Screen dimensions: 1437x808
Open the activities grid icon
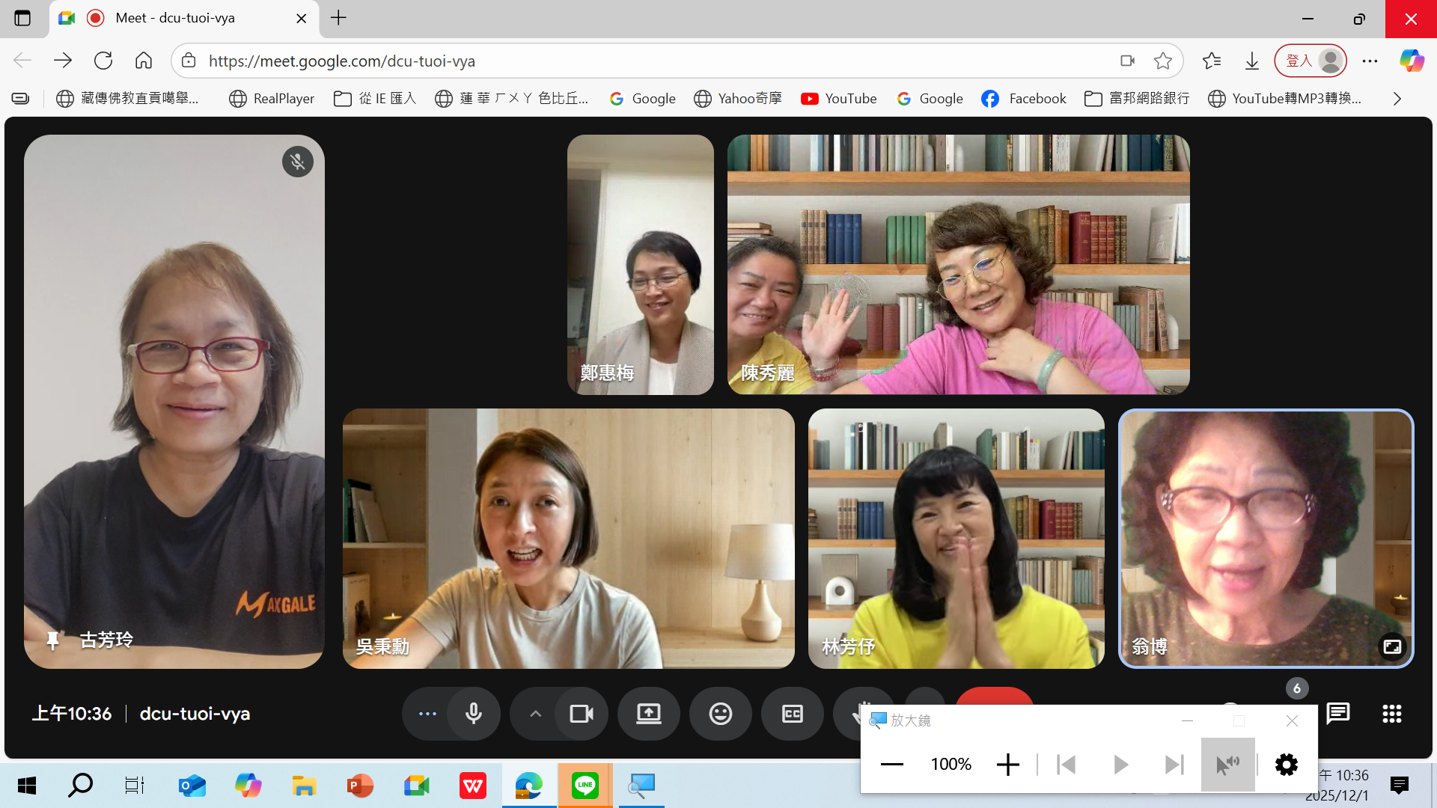(x=1391, y=714)
